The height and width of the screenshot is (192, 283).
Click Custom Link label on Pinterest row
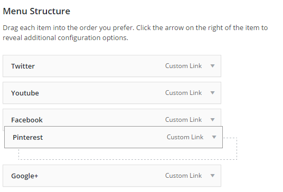185,137
